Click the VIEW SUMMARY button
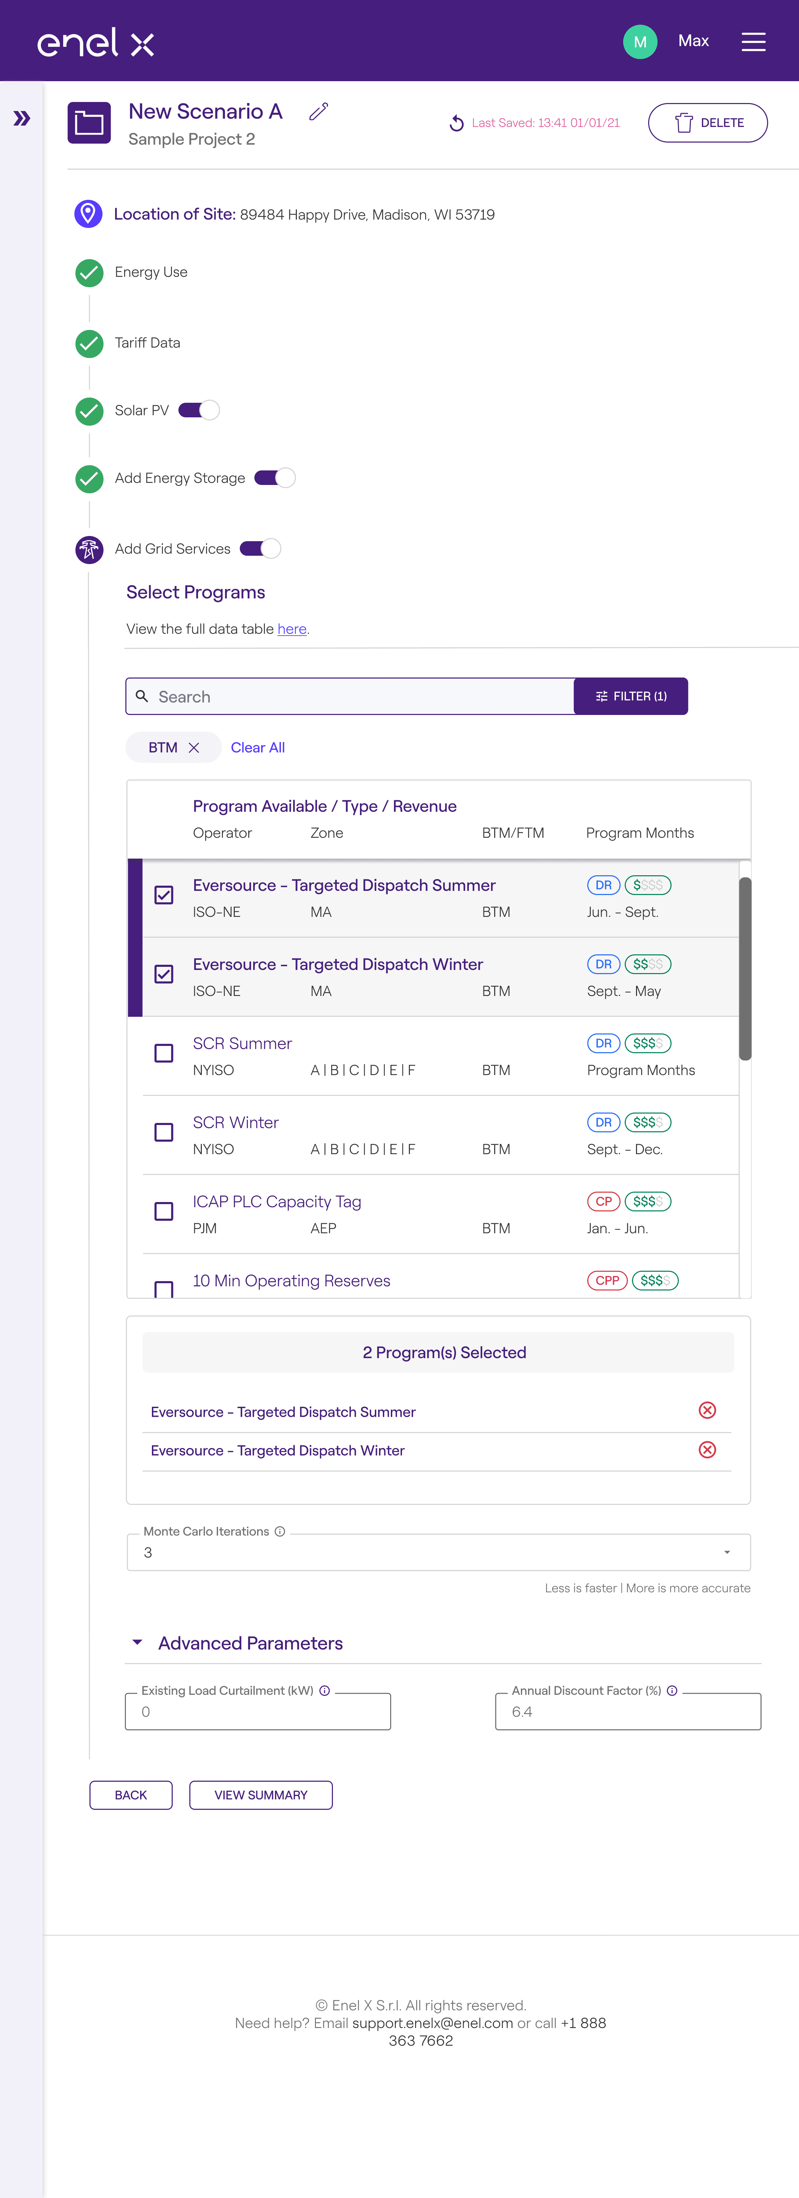Viewport: 799px width, 2198px height. pos(260,1795)
